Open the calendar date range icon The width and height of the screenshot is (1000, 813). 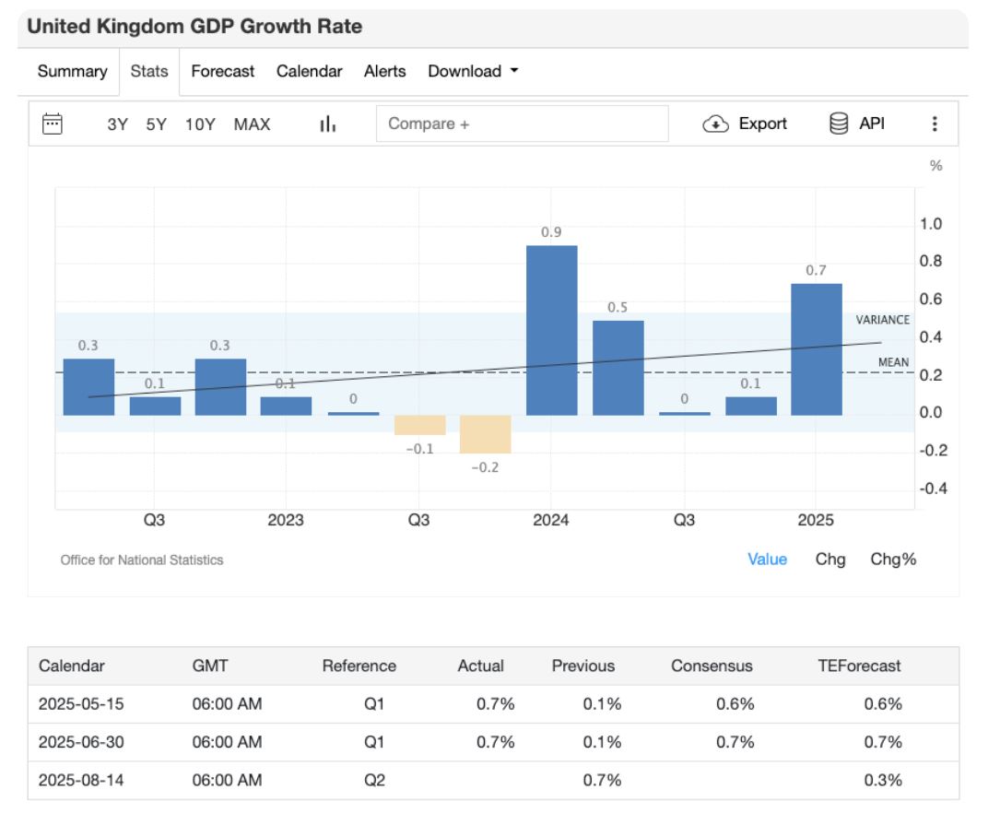coord(53,124)
